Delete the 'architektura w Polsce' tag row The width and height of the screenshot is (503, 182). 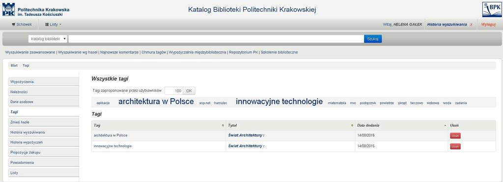pos(455,136)
